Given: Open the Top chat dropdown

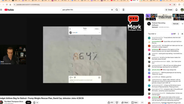Looking at the screenshot, I should click(x=152, y=34).
